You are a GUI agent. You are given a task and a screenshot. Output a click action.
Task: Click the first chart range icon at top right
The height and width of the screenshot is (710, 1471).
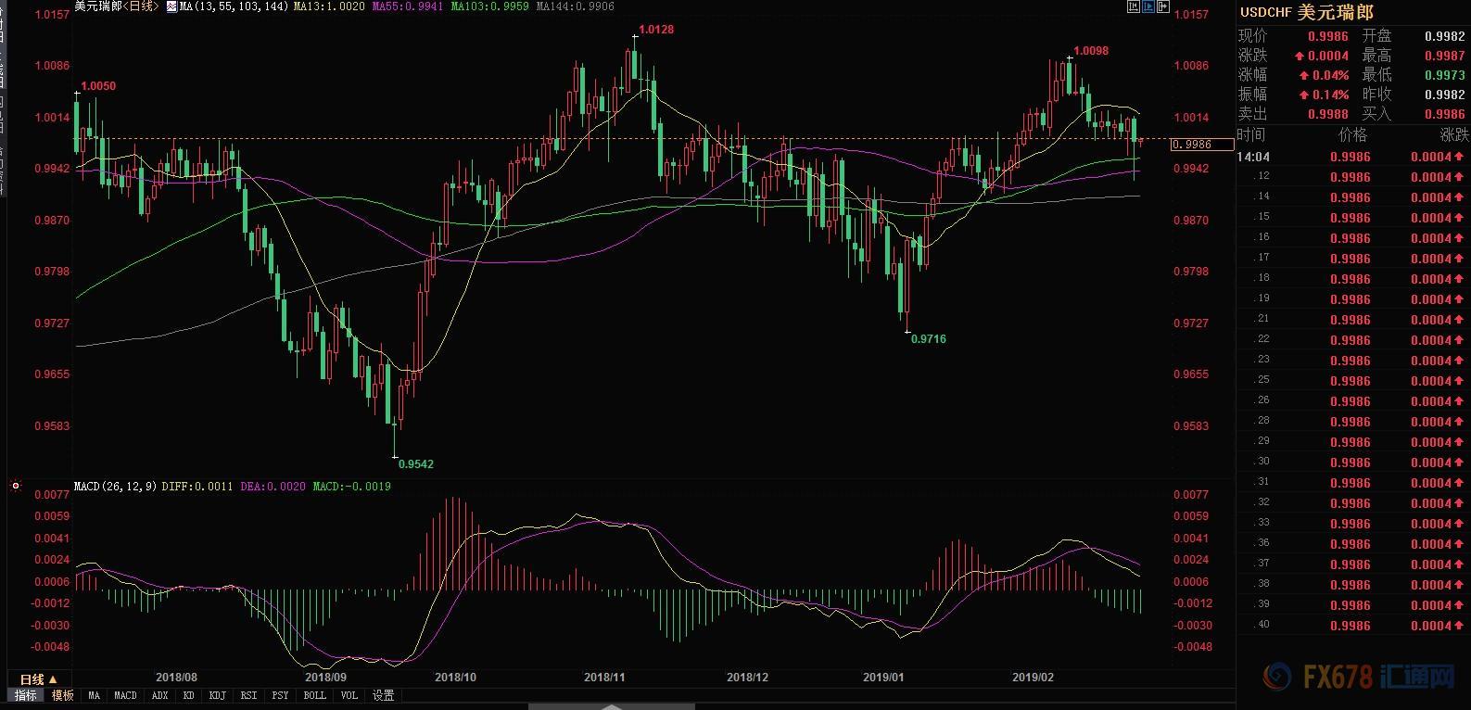[x=1134, y=6]
